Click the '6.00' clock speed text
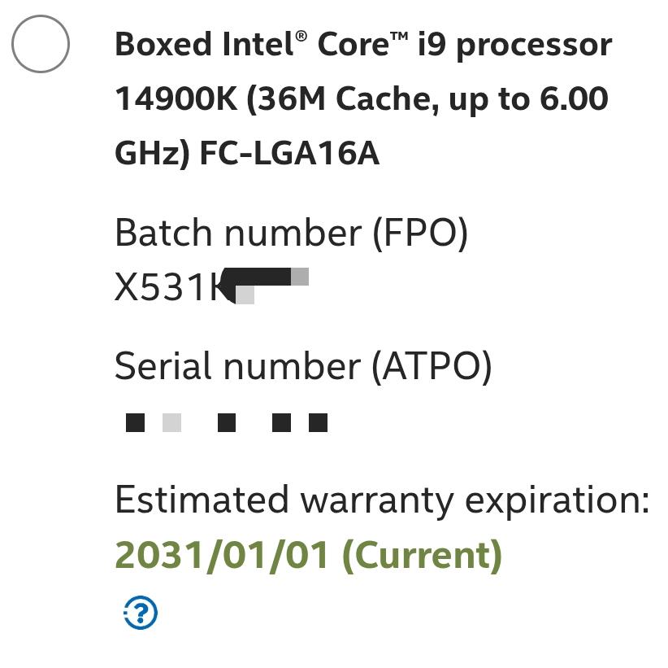The width and height of the screenshot is (668, 668). pos(574,99)
